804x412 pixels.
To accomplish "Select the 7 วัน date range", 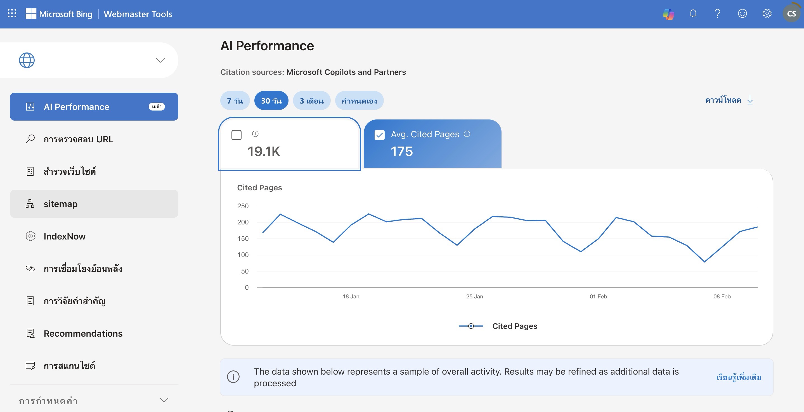I will pyautogui.click(x=235, y=101).
